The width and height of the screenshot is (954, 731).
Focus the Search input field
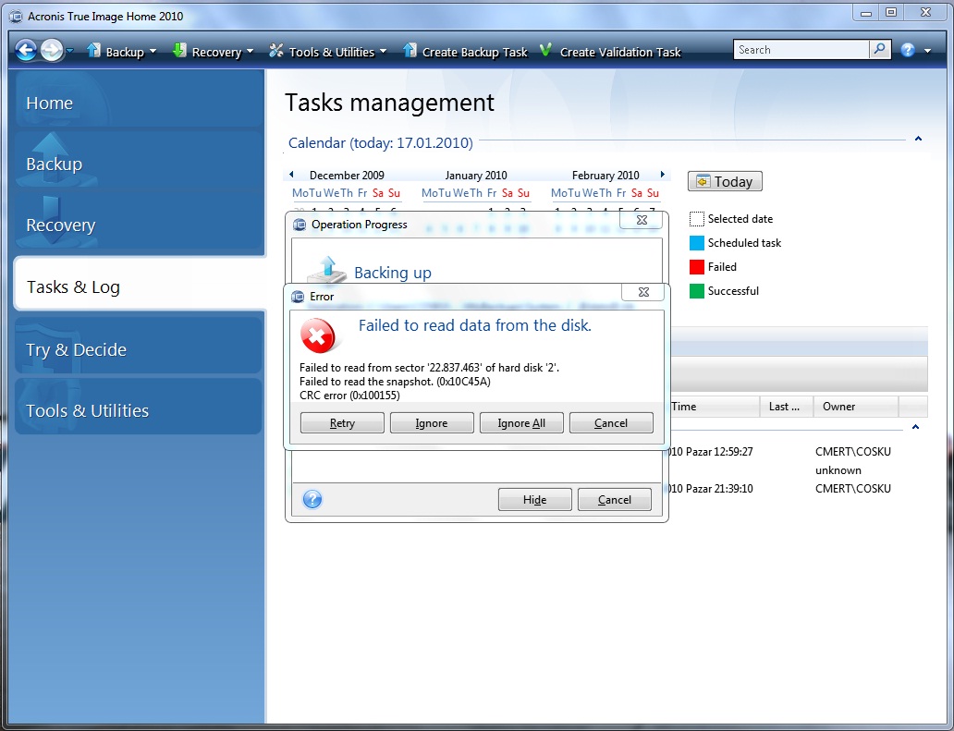[x=801, y=50]
